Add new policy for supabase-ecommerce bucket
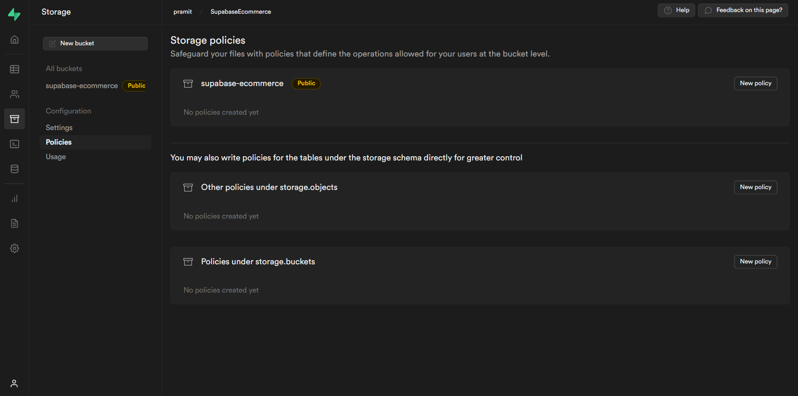The height and width of the screenshot is (396, 798). [755, 84]
